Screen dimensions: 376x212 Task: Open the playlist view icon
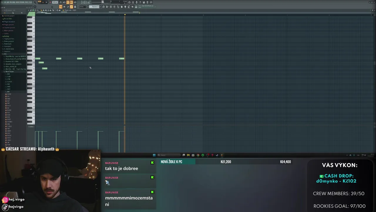103,7
